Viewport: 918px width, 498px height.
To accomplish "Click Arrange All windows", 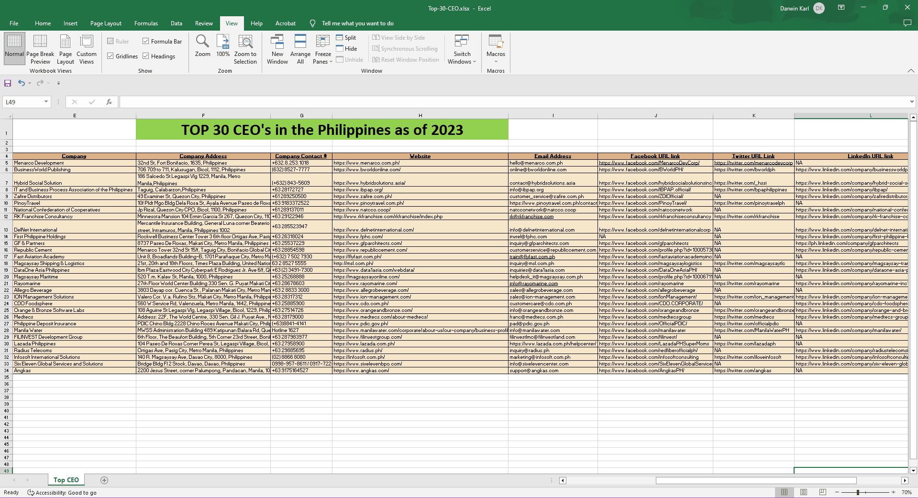I will [300, 48].
